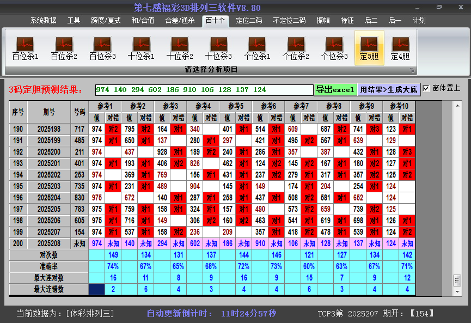471x323 pixels.
Task: Click the 十位杀3 analysis icon
Action: click(x=218, y=48)
